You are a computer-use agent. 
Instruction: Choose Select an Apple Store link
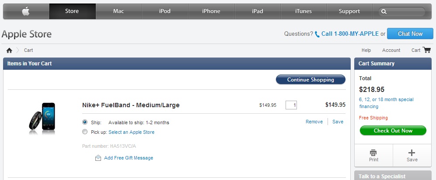(131, 132)
